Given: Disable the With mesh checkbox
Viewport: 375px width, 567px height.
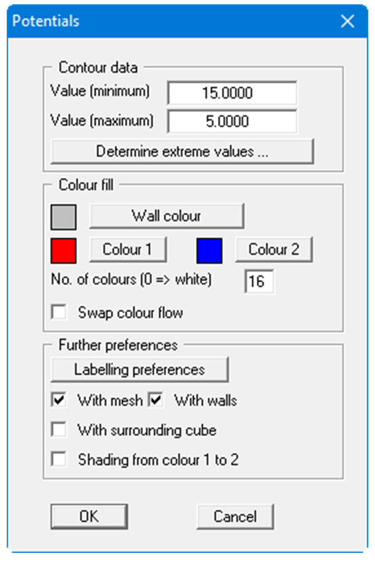Looking at the screenshot, I should point(59,400).
